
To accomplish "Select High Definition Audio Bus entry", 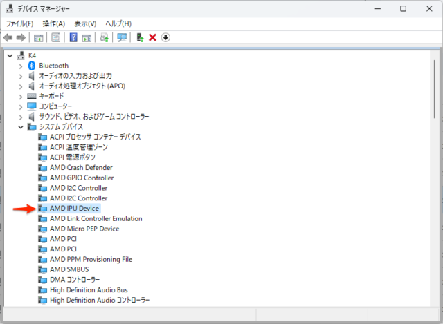I will (x=89, y=290).
